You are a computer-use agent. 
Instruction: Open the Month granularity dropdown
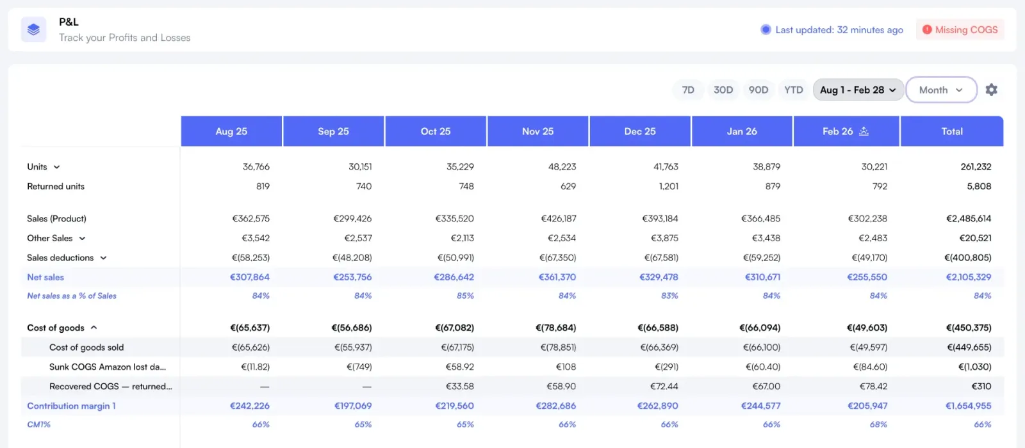[941, 90]
